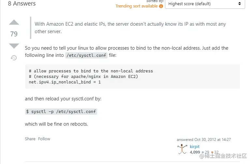Click the bronze badge count 32

(216, 152)
